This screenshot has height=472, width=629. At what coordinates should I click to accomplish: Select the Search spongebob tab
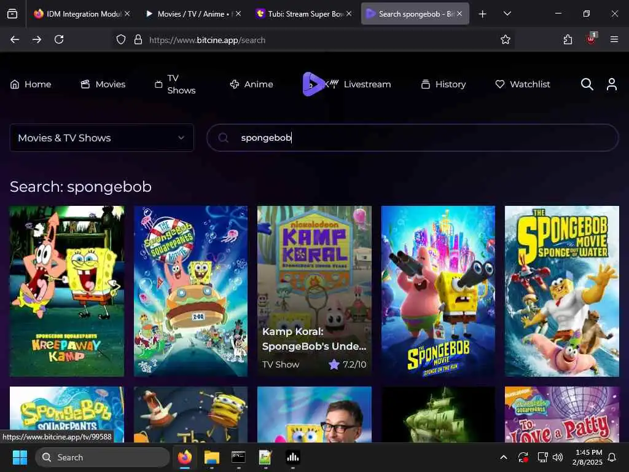coord(415,14)
